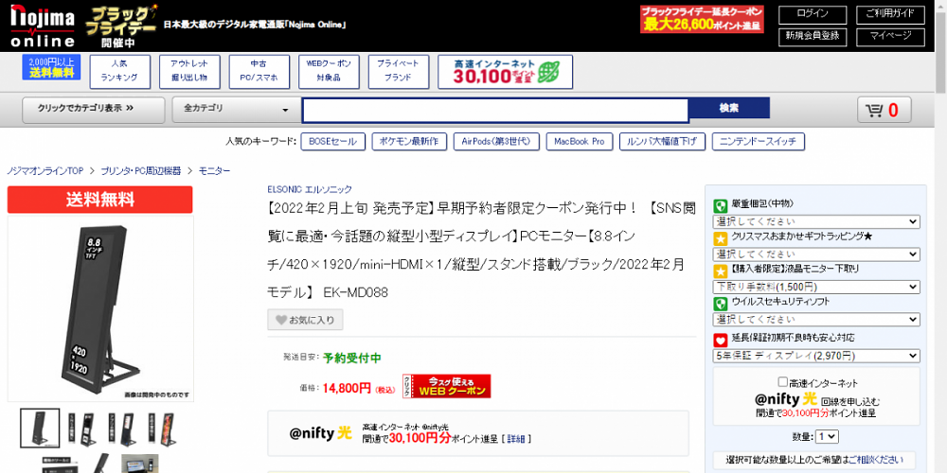The image size is (947, 473).
Task: Click the heart お気に入り favorite button
Action: 306,320
